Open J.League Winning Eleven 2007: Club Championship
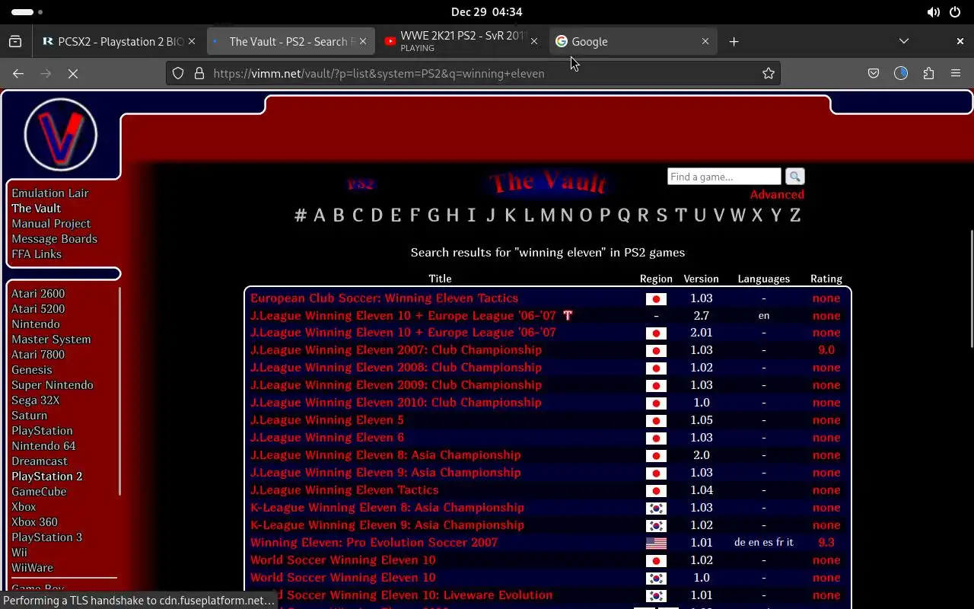 pos(396,349)
